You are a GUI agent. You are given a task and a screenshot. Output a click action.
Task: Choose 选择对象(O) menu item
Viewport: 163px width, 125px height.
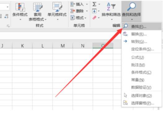(x=142, y=95)
